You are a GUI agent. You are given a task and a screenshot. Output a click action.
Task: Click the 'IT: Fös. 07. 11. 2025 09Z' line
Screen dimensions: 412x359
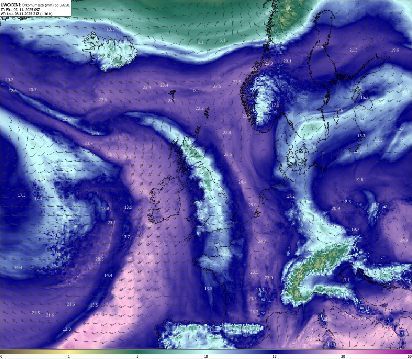point(20,10)
